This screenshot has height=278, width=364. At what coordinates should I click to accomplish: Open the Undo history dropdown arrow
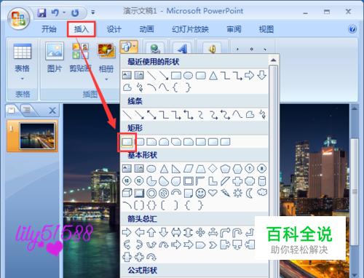[64, 12]
